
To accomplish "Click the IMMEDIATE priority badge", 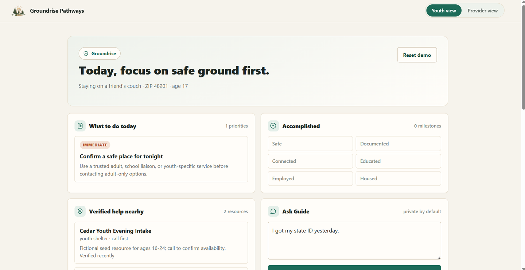I will 95,145.
